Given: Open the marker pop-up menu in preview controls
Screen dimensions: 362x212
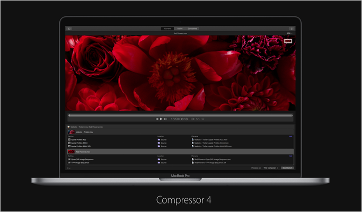Looking at the screenshot, I should tap(198, 119).
